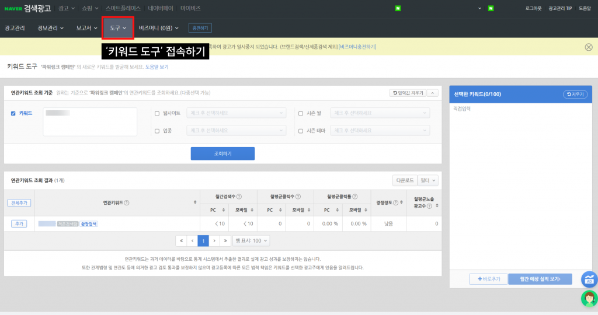Sort 월평균클릭수 PC column
The width and height of the screenshot is (598, 315).
(280, 210)
